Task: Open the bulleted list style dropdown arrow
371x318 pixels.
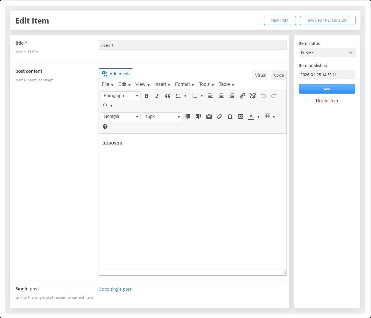Action: [x=185, y=96]
